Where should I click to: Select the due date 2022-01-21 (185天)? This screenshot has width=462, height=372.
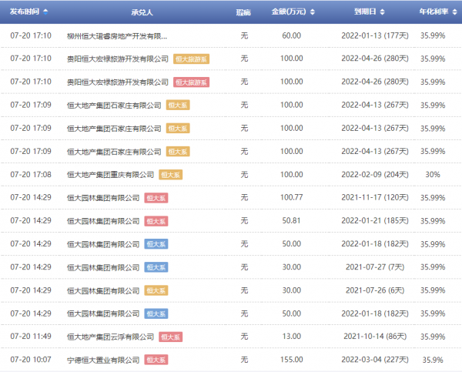tap(375, 221)
